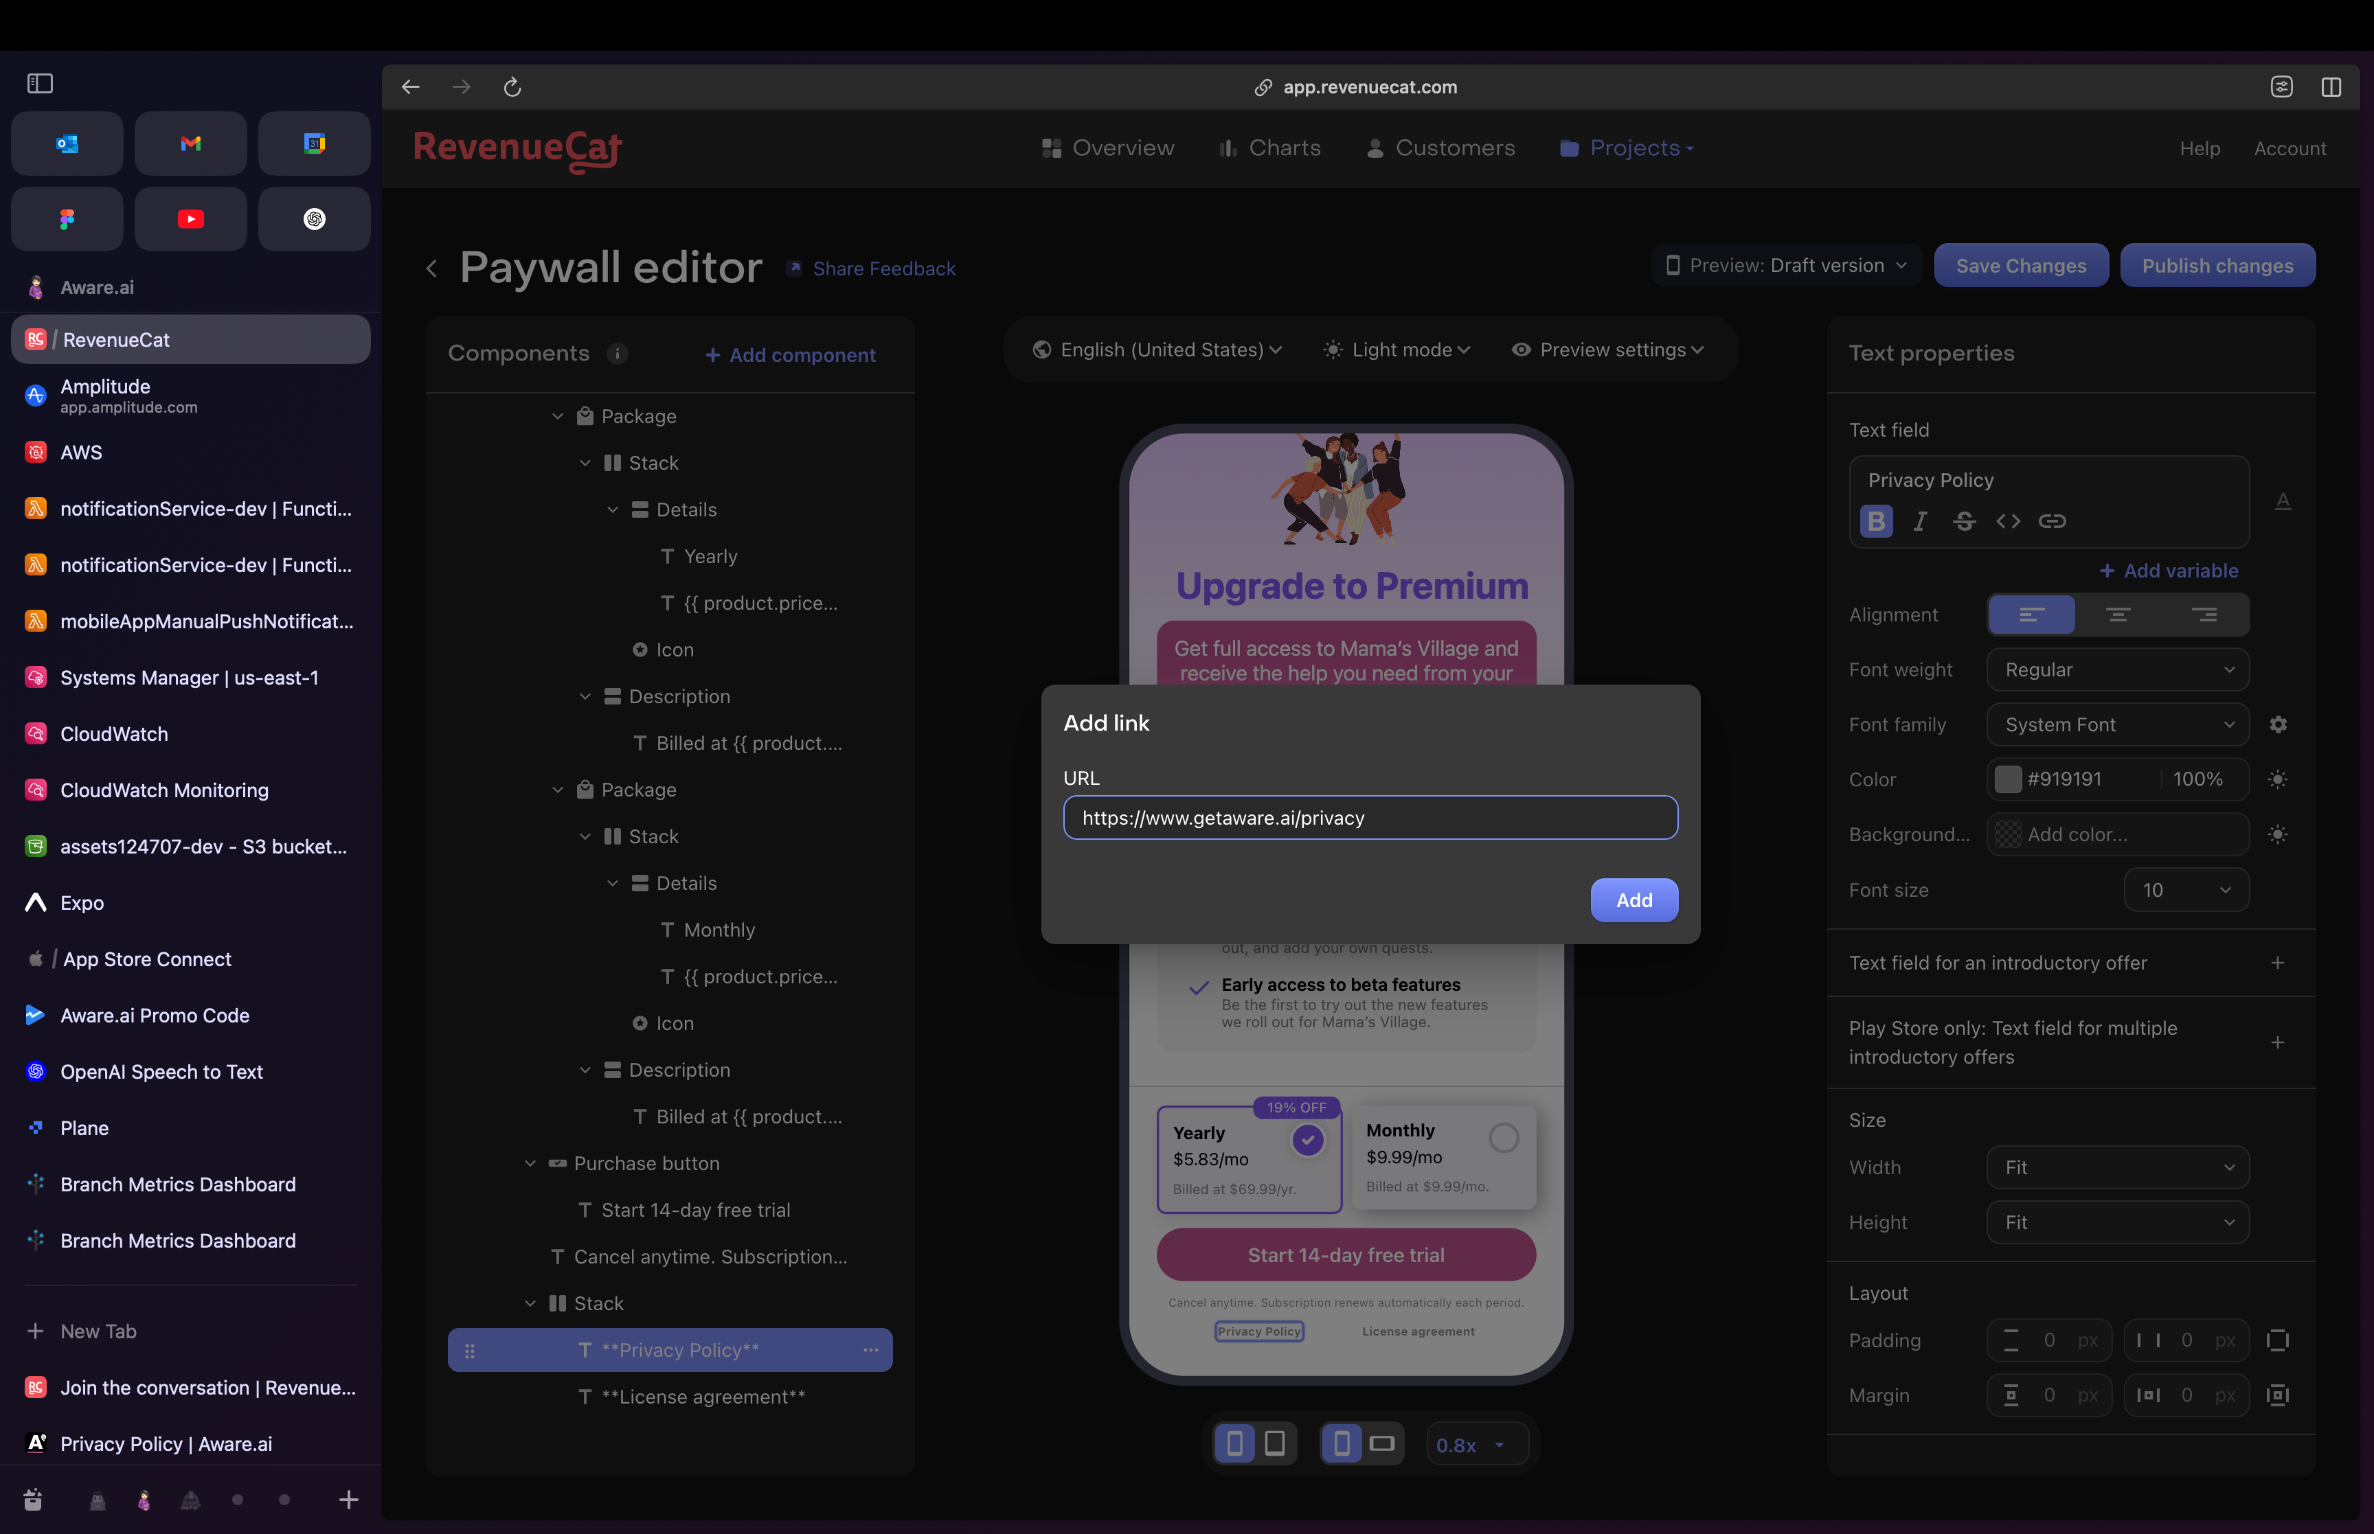
Task: Switch preview to phone device
Action: 1234,1443
